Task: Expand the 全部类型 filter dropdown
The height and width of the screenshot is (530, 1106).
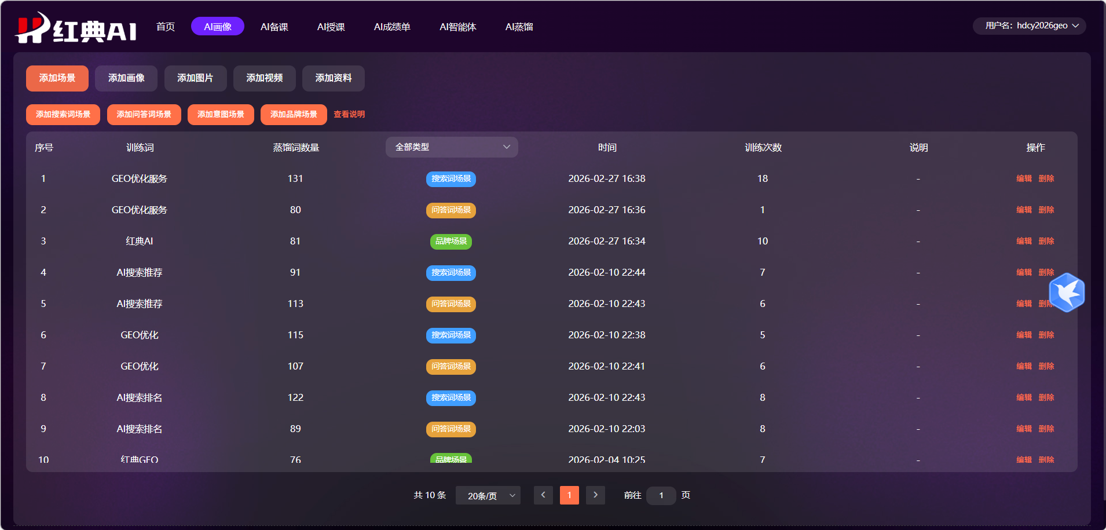Action: click(x=452, y=147)
